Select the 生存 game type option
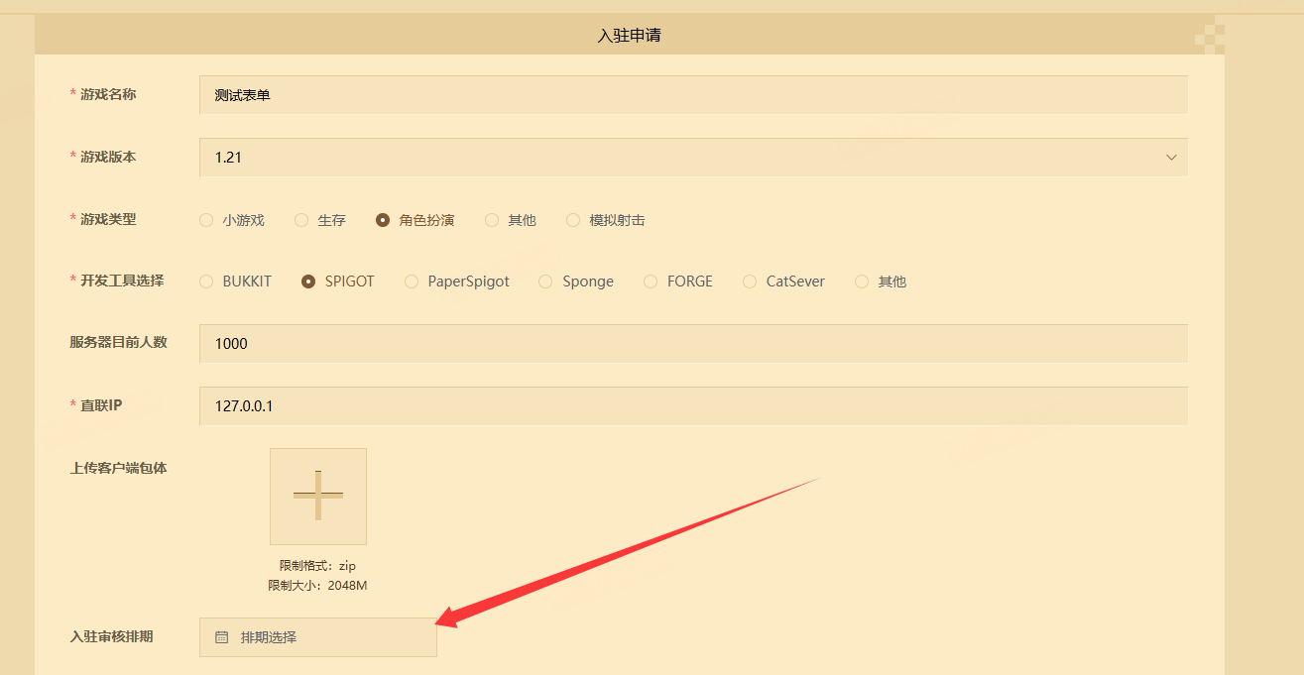 [x=301, y=220]
